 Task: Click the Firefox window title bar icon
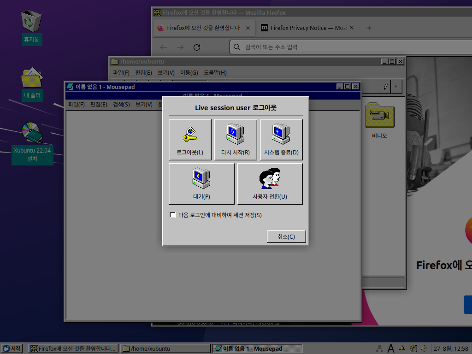(x=157, y=12)
